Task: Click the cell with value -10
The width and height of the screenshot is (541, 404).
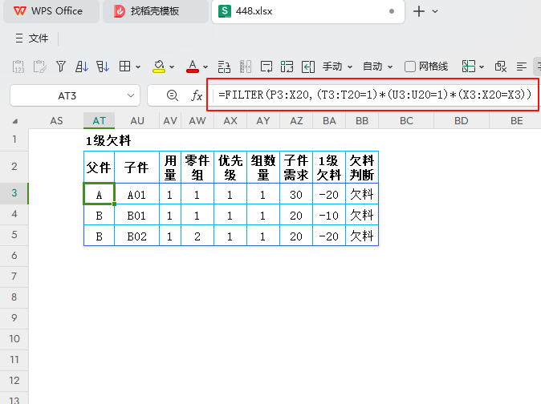Action: pyautogui.click(x=329, y=216)
